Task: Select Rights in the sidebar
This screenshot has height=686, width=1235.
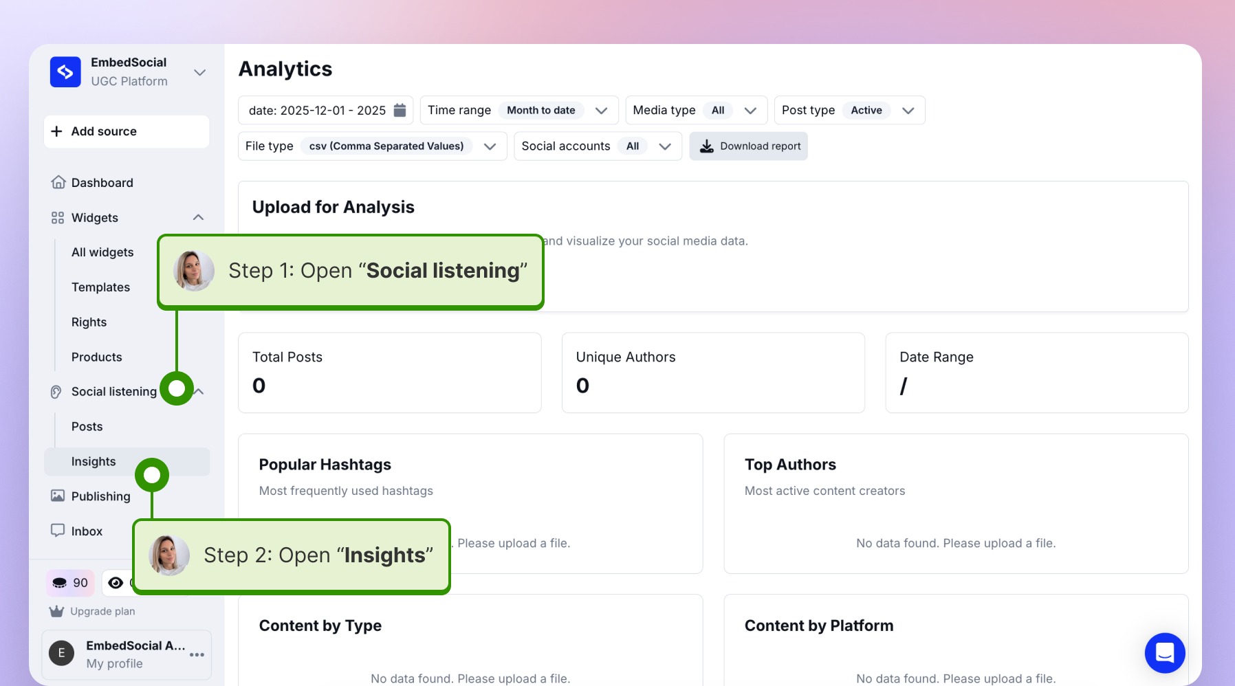Action: point(89,322)
